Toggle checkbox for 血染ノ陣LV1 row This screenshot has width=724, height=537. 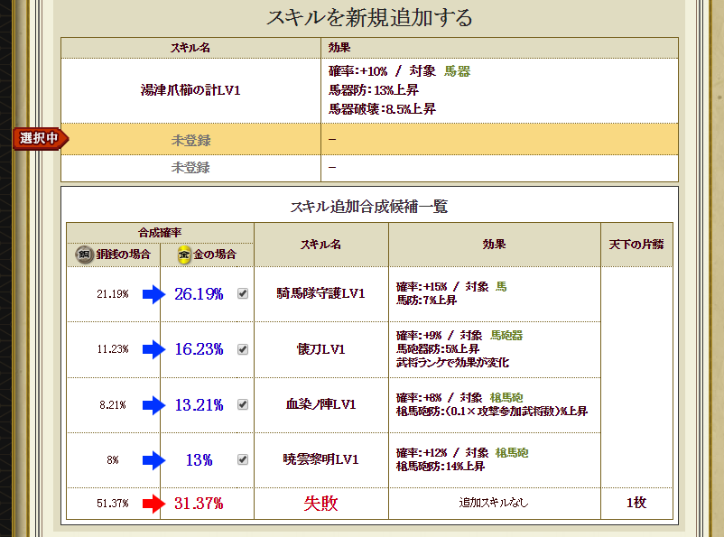tap(243, 404)
